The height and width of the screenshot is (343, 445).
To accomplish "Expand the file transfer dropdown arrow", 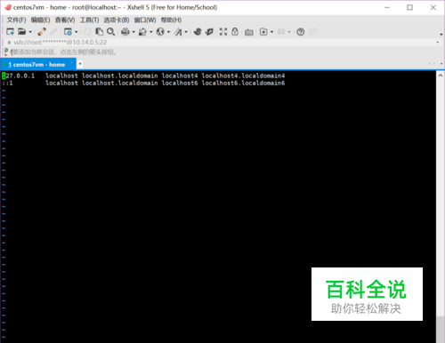I will [x=151, y=32].
